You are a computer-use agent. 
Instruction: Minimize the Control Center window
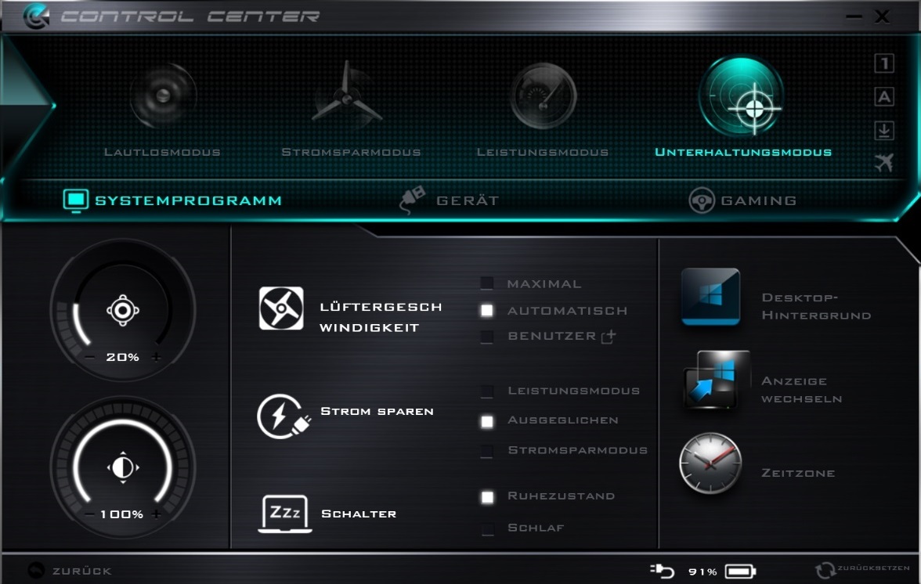(854, 16)
